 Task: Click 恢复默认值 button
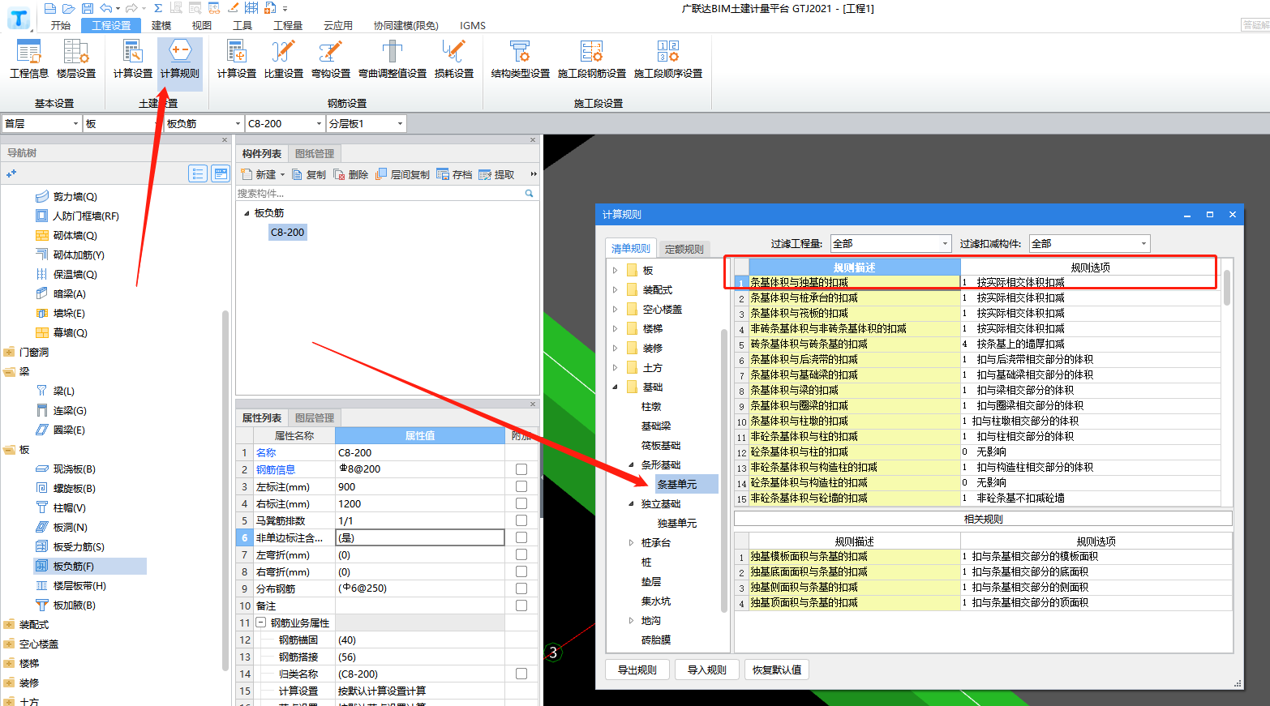pyautogui.click(x=777, y=670)
